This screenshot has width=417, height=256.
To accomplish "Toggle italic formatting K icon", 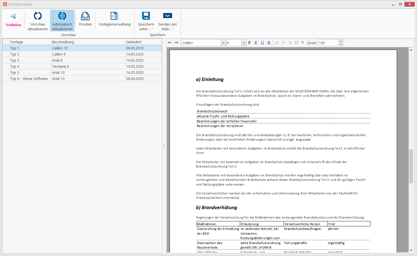I will [256, 43].
